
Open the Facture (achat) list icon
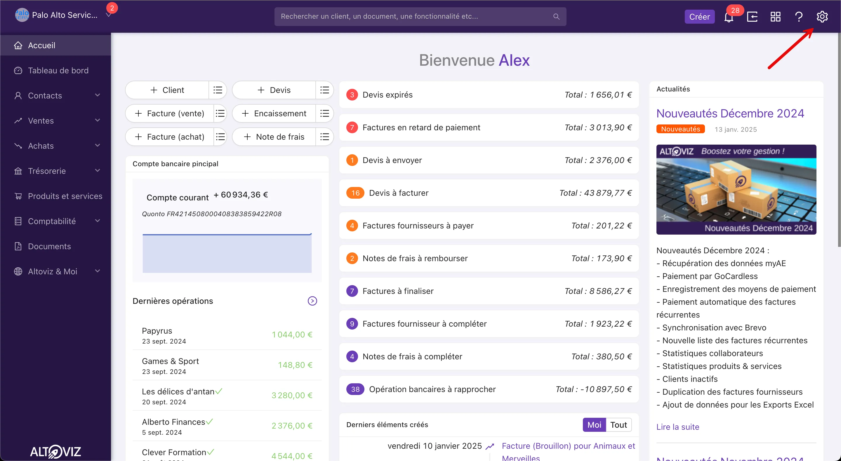pos(220,136)
